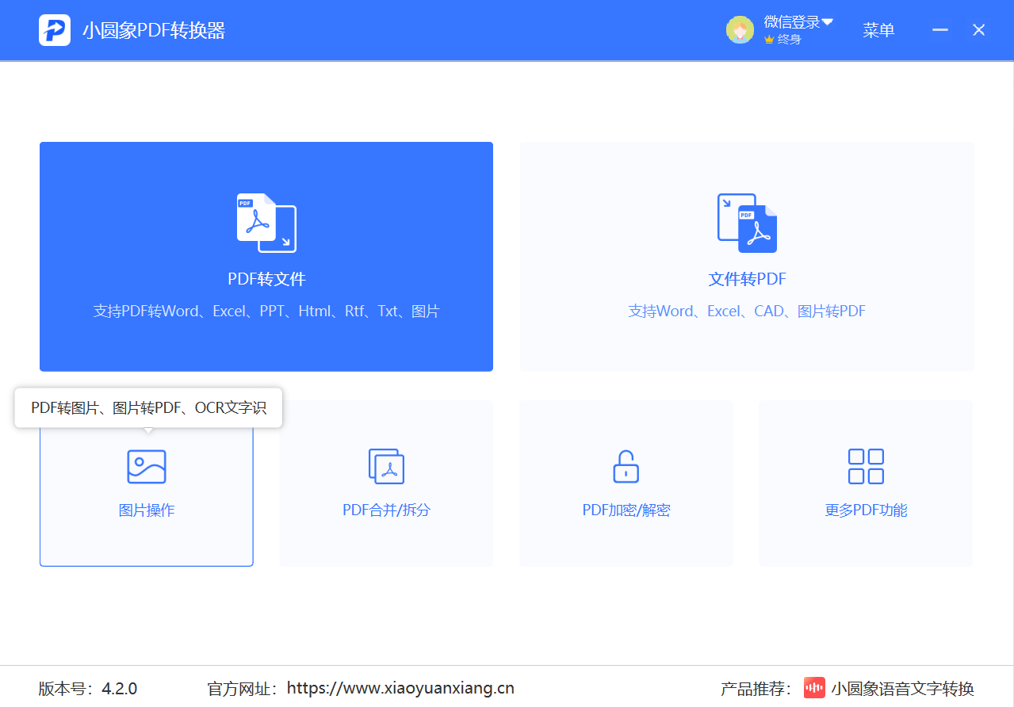Viewport: 1014px width, 707px height.
Task: Open the official website https://www.xiaoyuanxiang.cn link
Action: coord(400,688)
